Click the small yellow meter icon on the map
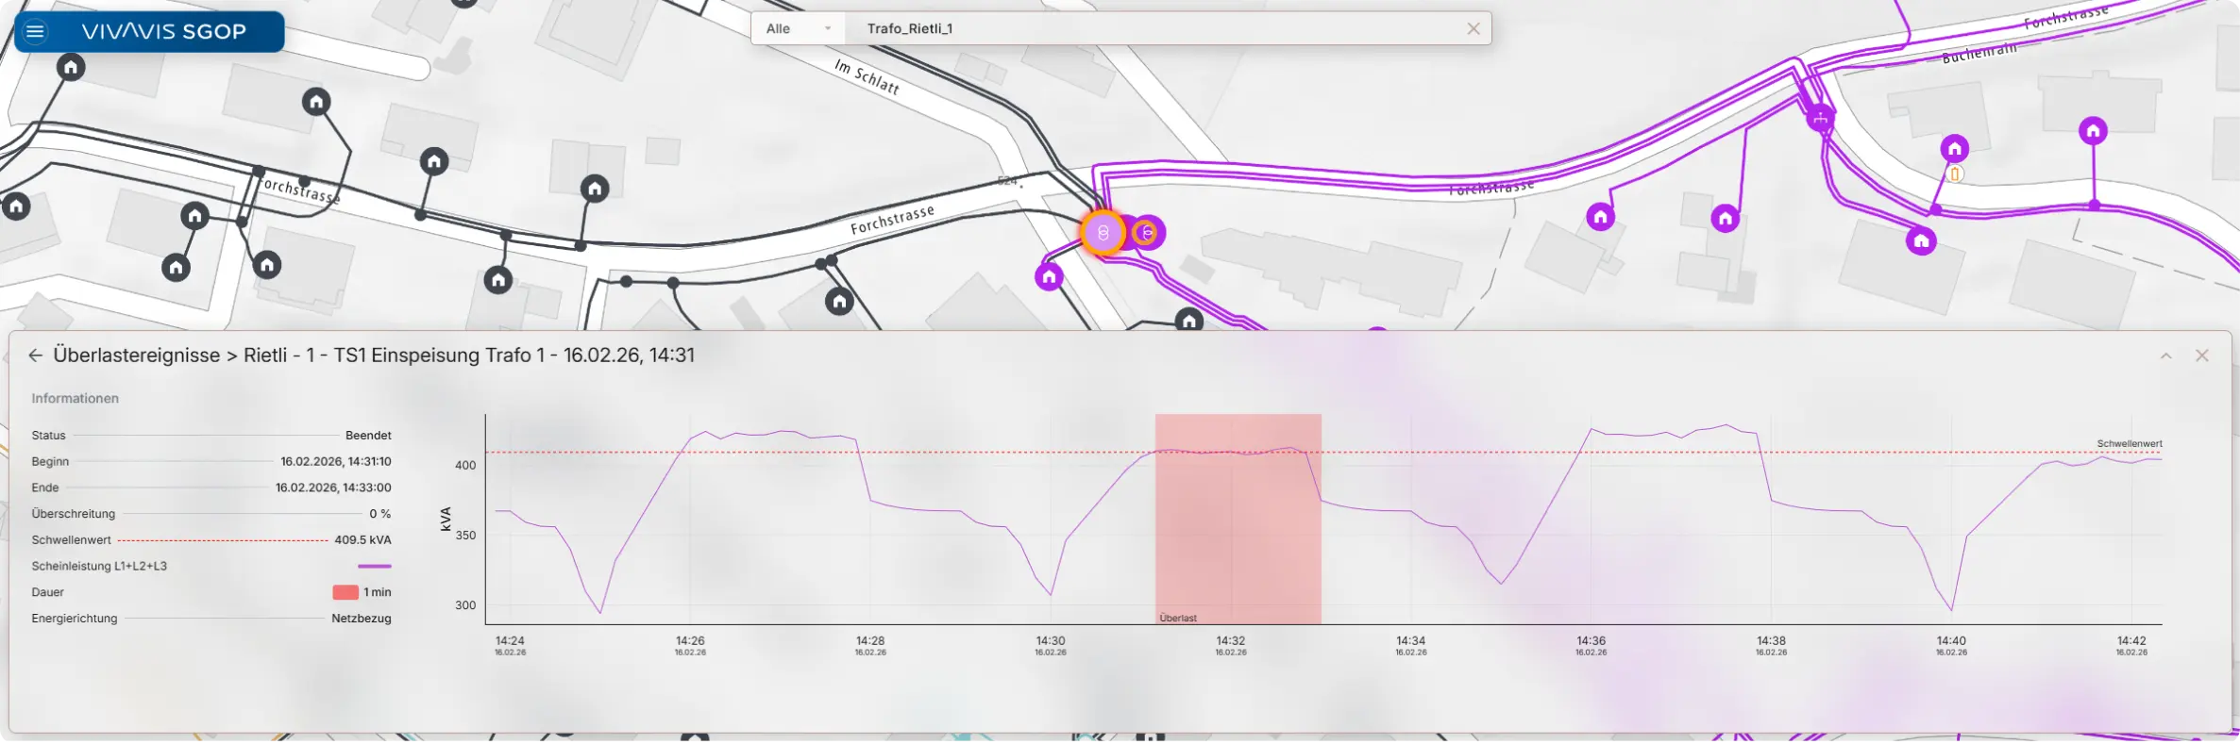This screenshot has height=744, width=2240. tap(1956, 174)
